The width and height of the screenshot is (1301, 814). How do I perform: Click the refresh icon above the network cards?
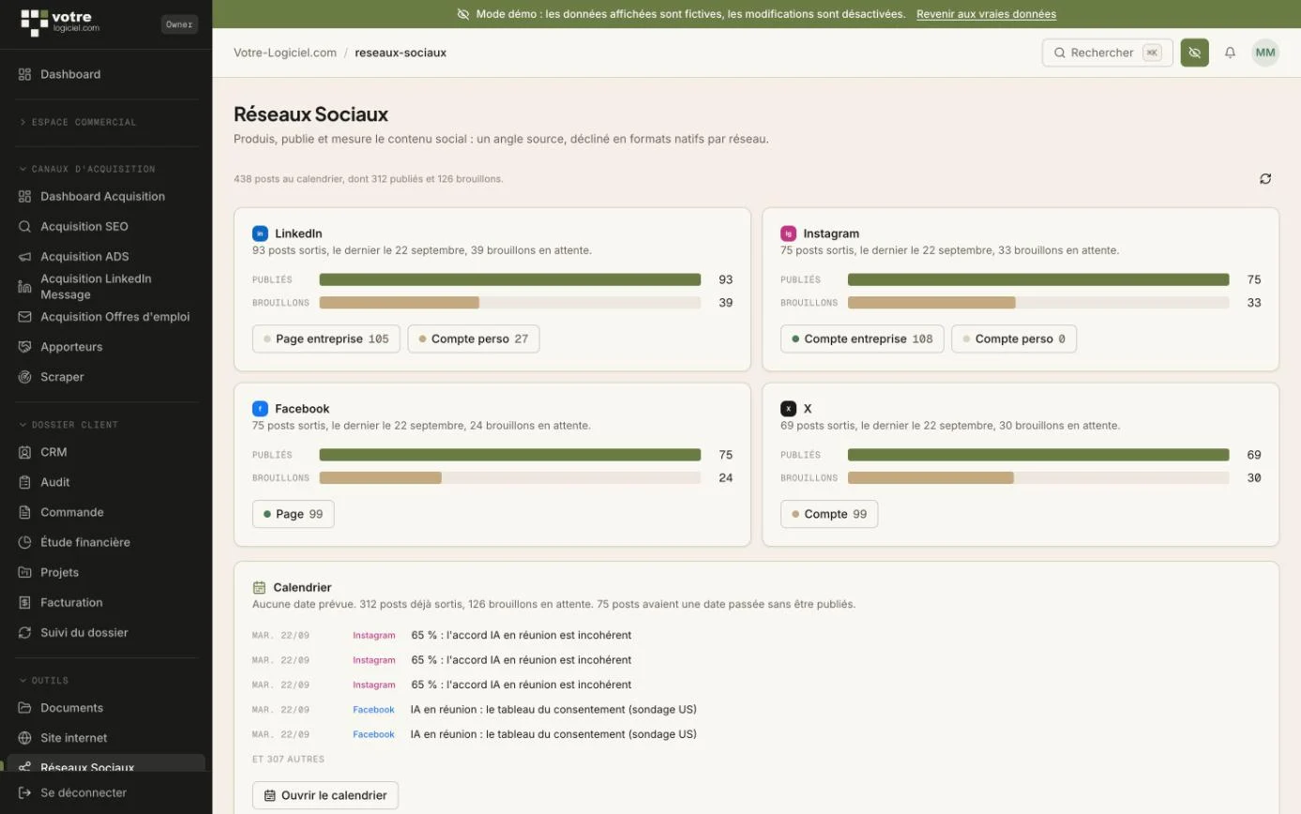pyautogui.click(x=1265, y=178)
